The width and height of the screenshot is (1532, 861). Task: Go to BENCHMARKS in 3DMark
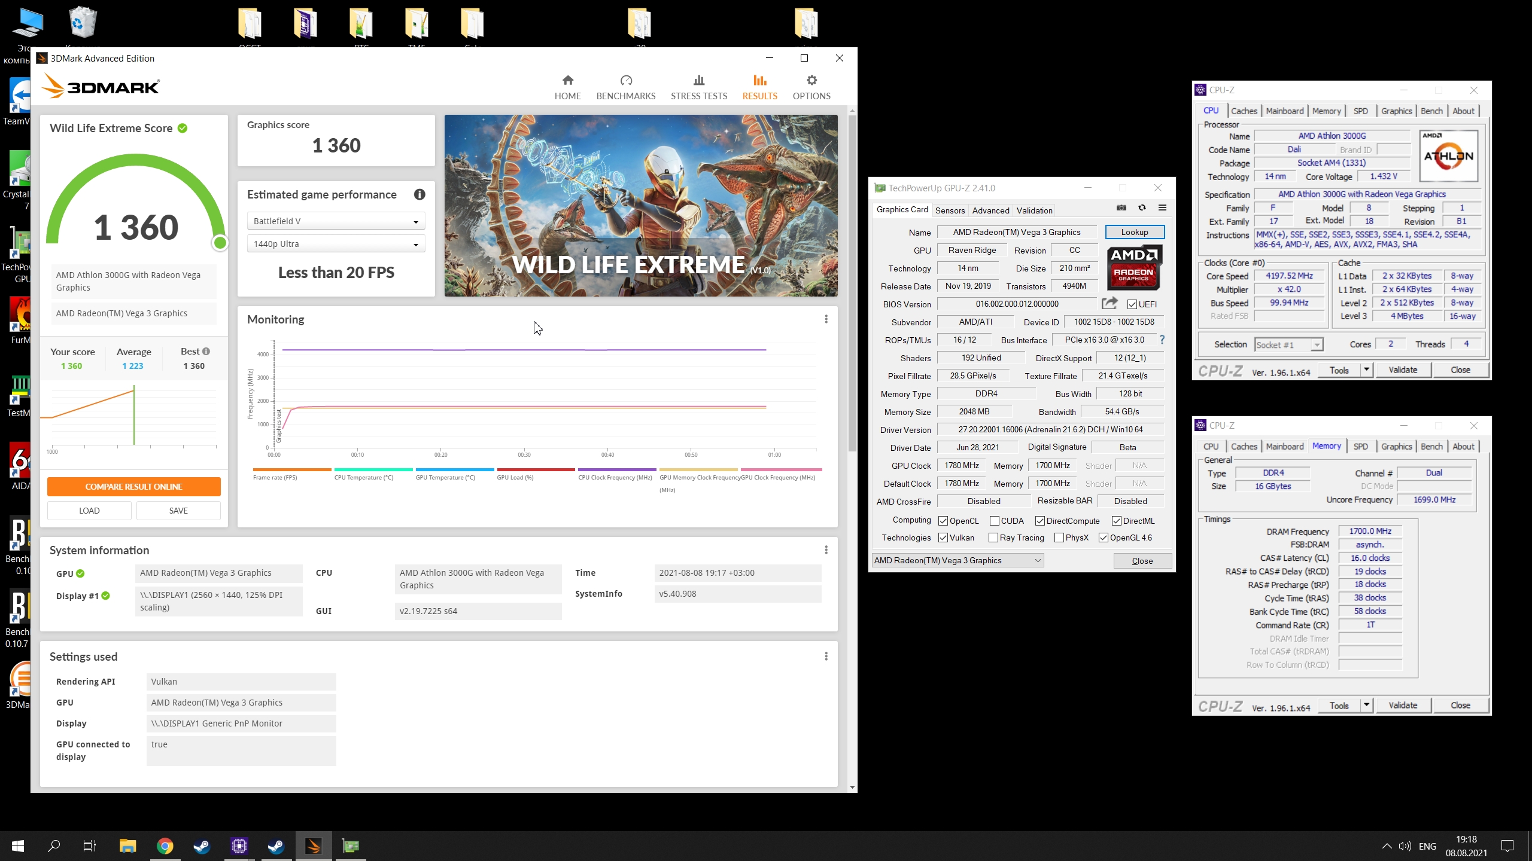(x=625, y=87)
